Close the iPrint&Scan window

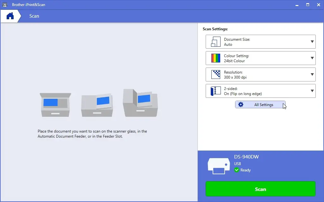coord(318,5)
